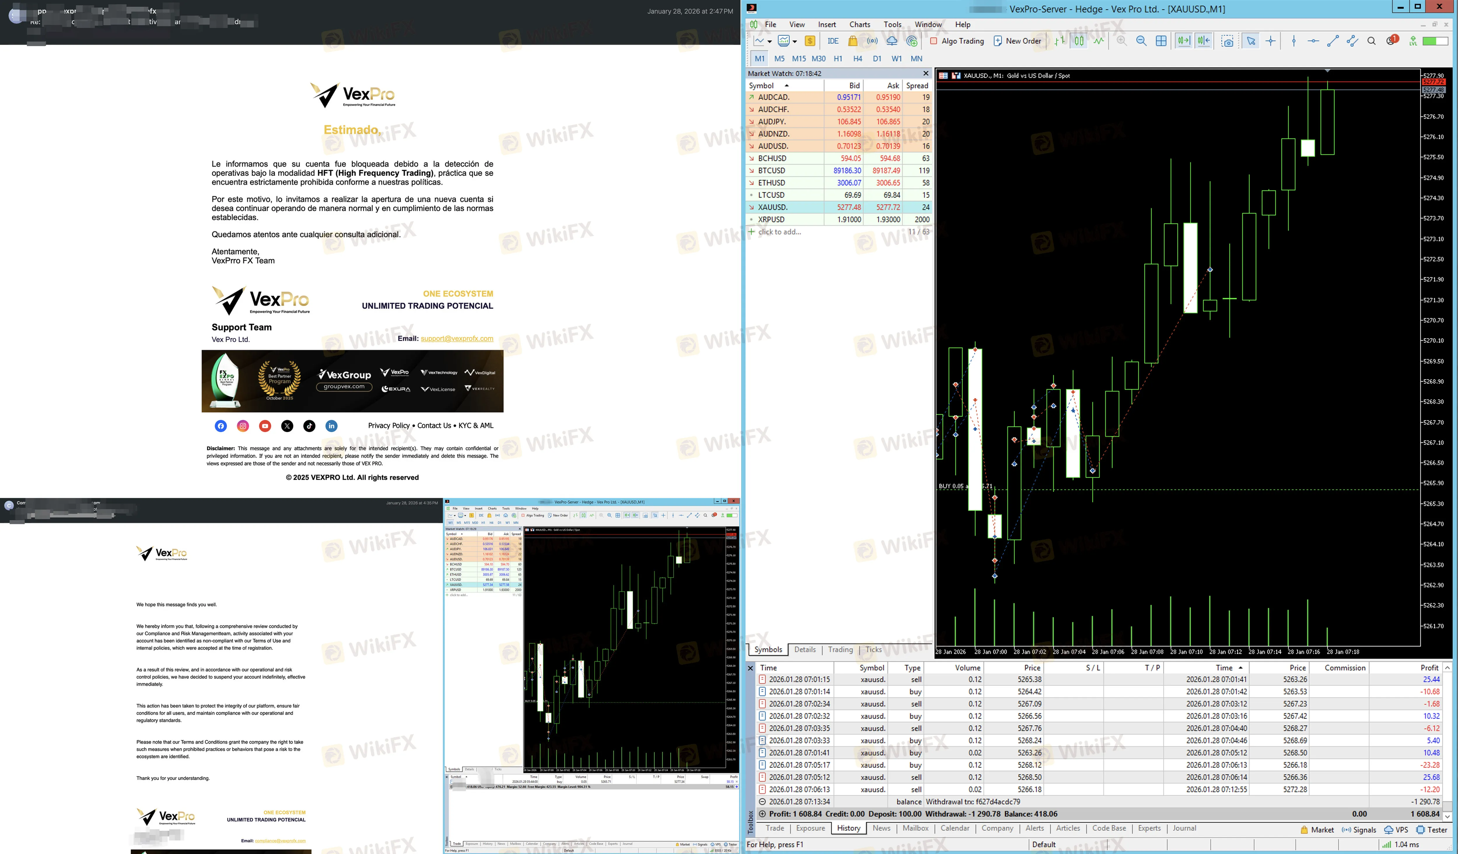Select the M15 timeframe

coord(798,58)
